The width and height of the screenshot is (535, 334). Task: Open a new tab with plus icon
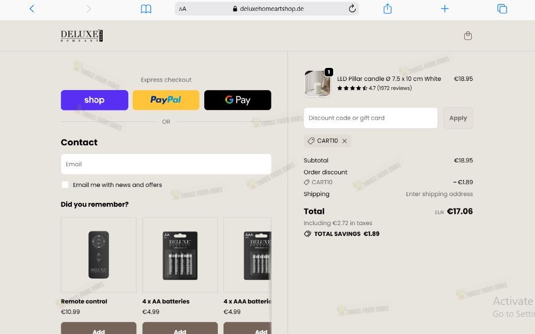coord(444,9)
